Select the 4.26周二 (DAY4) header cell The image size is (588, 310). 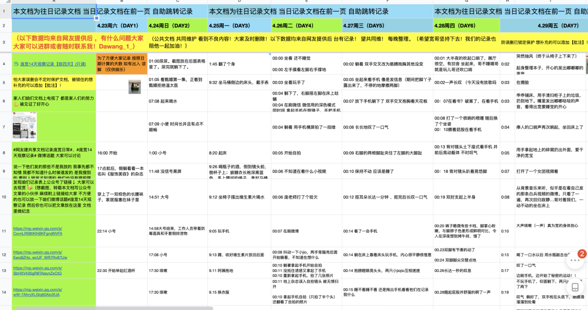pyautogui.click(x=307, y=26)
